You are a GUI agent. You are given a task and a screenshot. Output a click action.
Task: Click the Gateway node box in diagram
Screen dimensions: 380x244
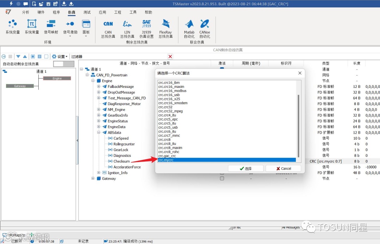pyautogui.click(x=20, y=86)
